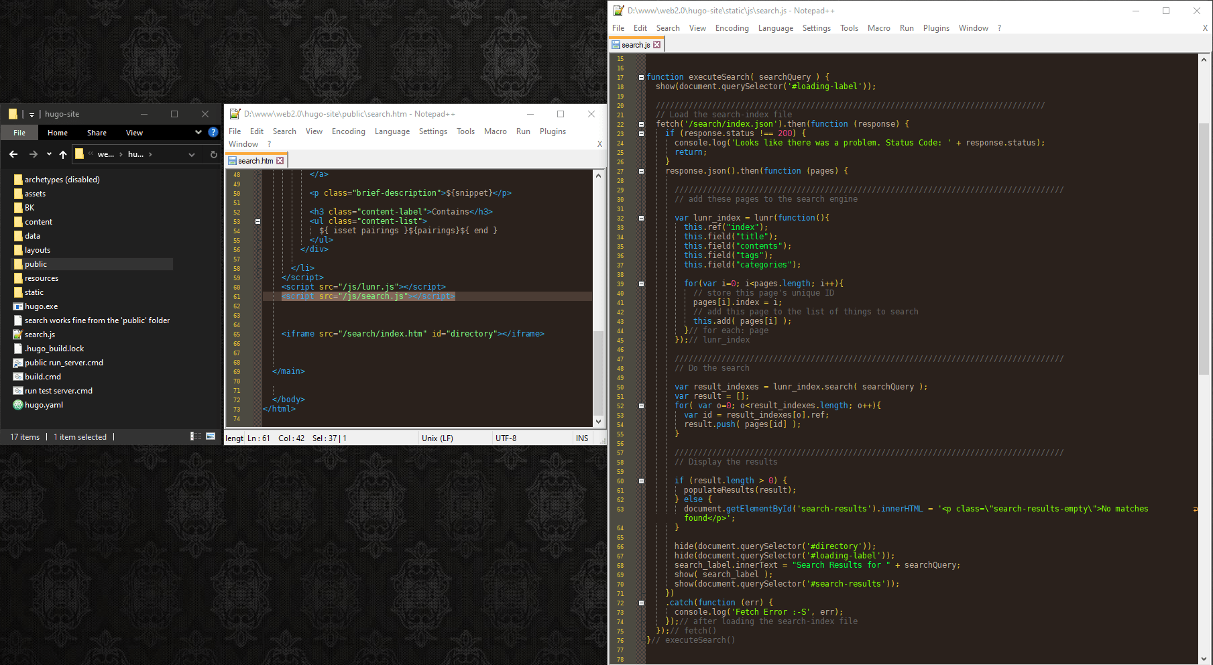Collapse the executeSearch function fold on line 17
This screenshot has width=1213, height=665.
tap(641, 77)
